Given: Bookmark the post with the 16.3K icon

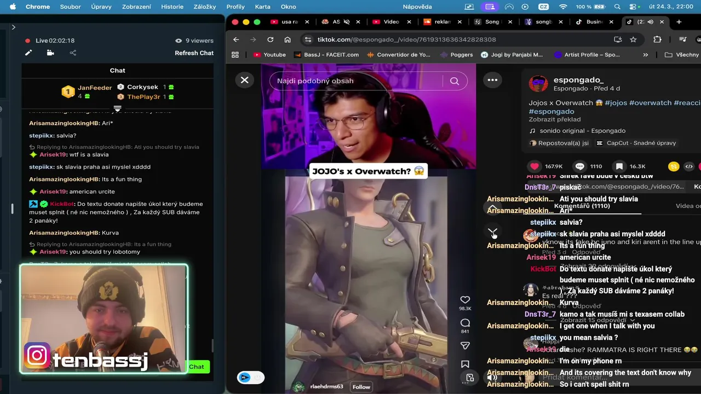Looking at the screenshot, I should point(619,166).
